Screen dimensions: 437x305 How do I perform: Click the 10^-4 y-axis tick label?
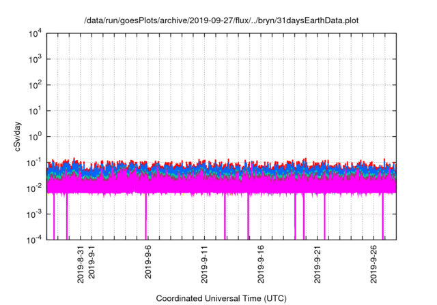[34, 240]
